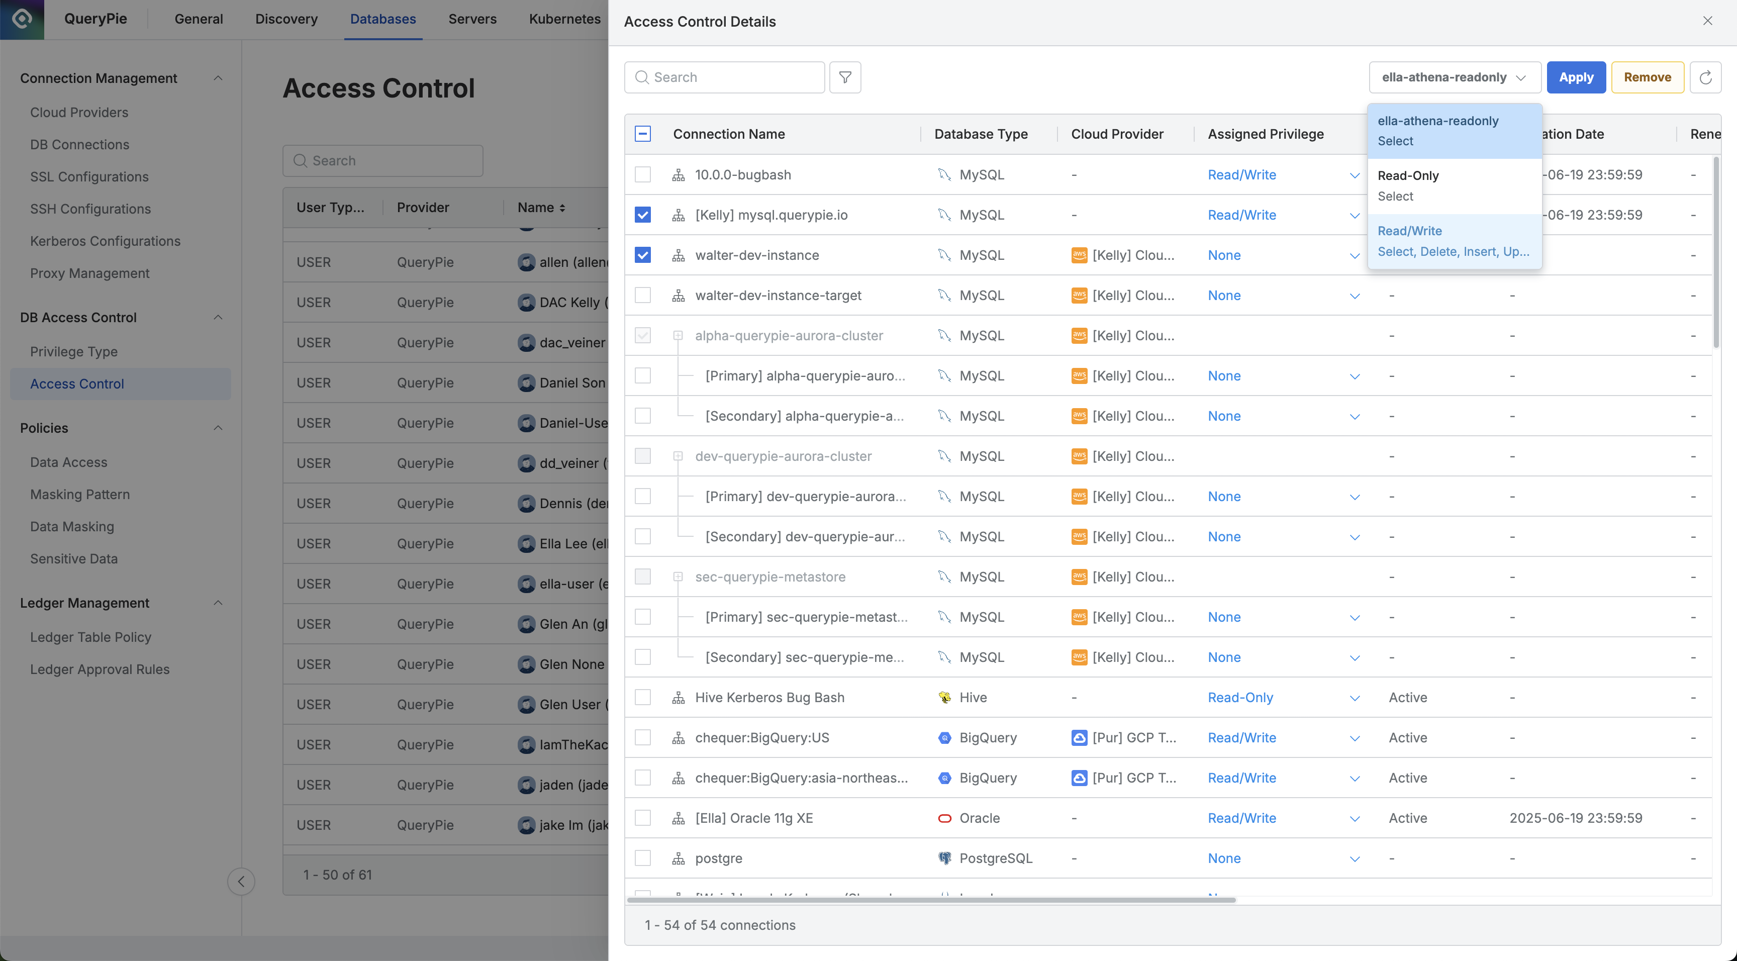The width and height of the screenshot is (1737, 961).
Task: Click the vertical scrollbar of connections table
Action: (1717, 253)
